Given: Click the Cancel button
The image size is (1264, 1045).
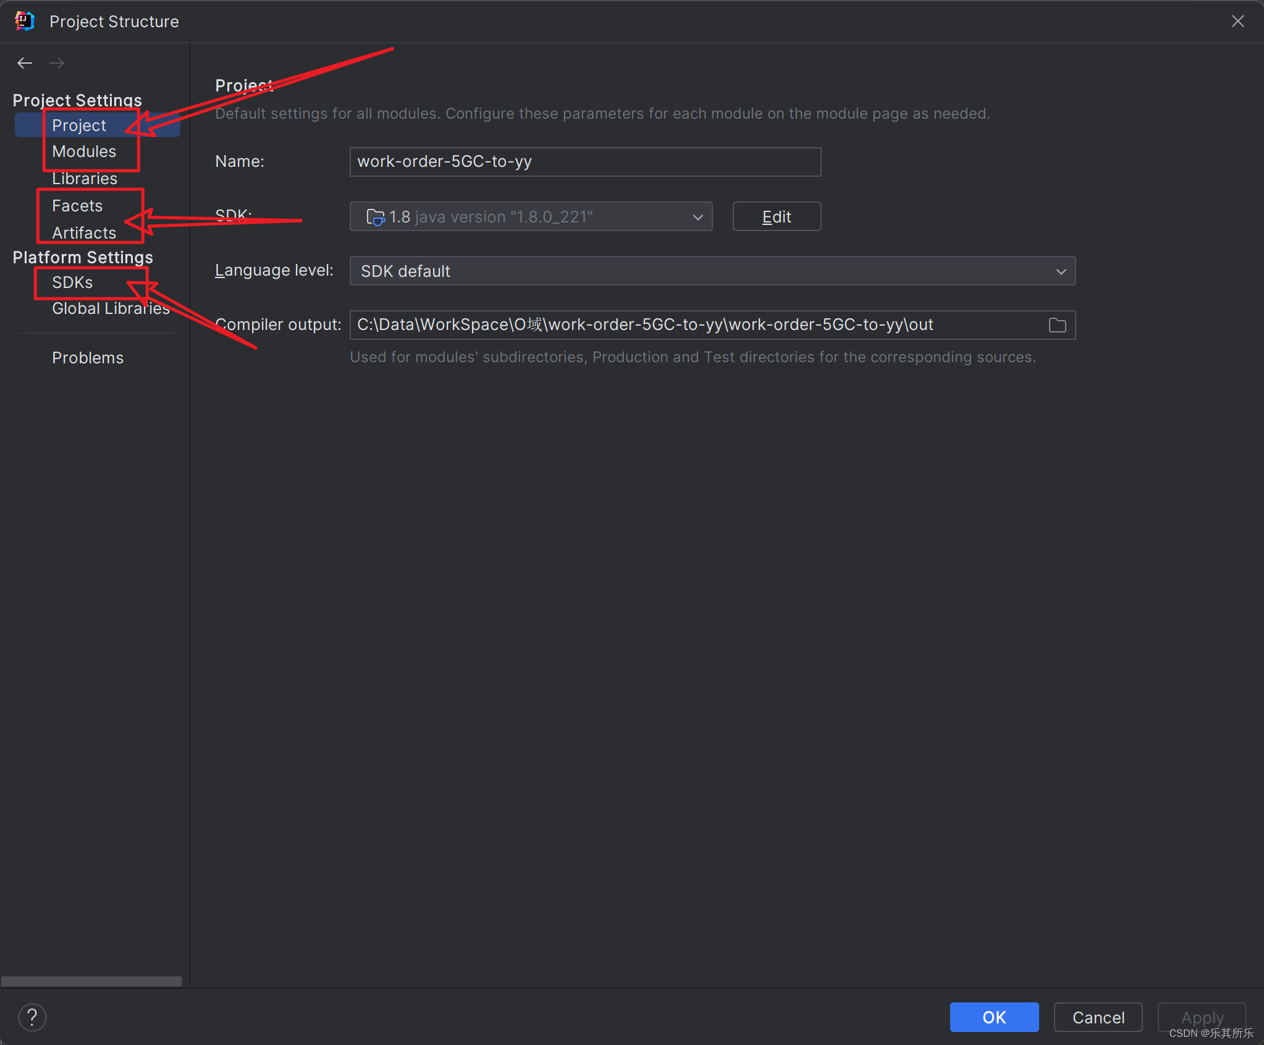Looking at the screenshot, I should [x=1098, y=1017].
